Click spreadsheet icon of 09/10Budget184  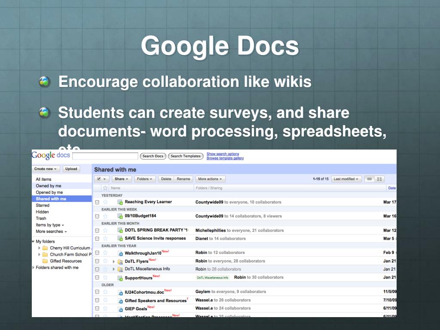coord(120,216)
